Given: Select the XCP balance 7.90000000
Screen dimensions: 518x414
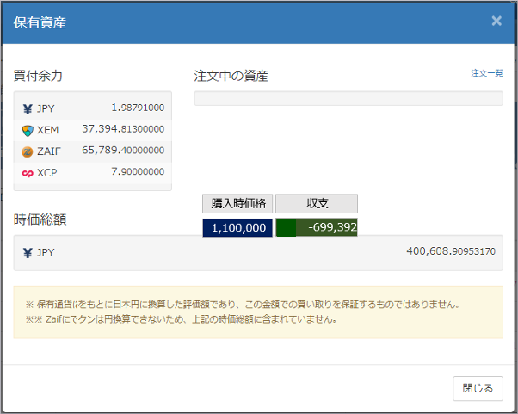Looking at the screenshot, I should 138,171.
